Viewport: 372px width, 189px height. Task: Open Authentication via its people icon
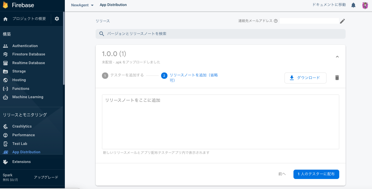tap(5, 46)
